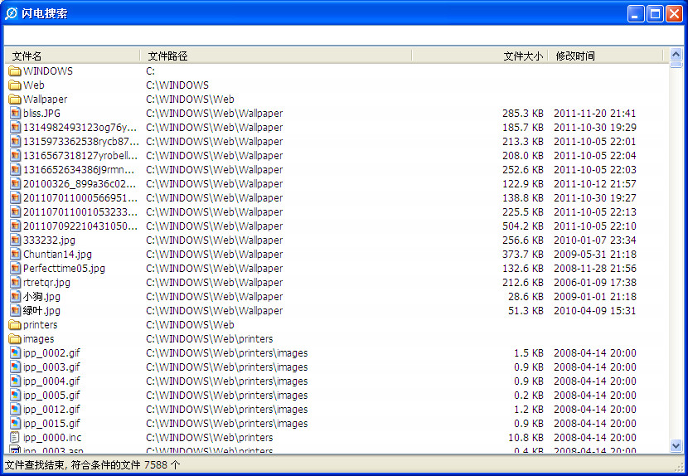Select the rtretqr.jpg file icon

click(x=16, y=282)
